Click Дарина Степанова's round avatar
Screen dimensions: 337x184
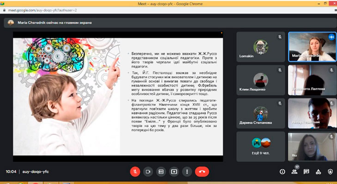point(260,114)
